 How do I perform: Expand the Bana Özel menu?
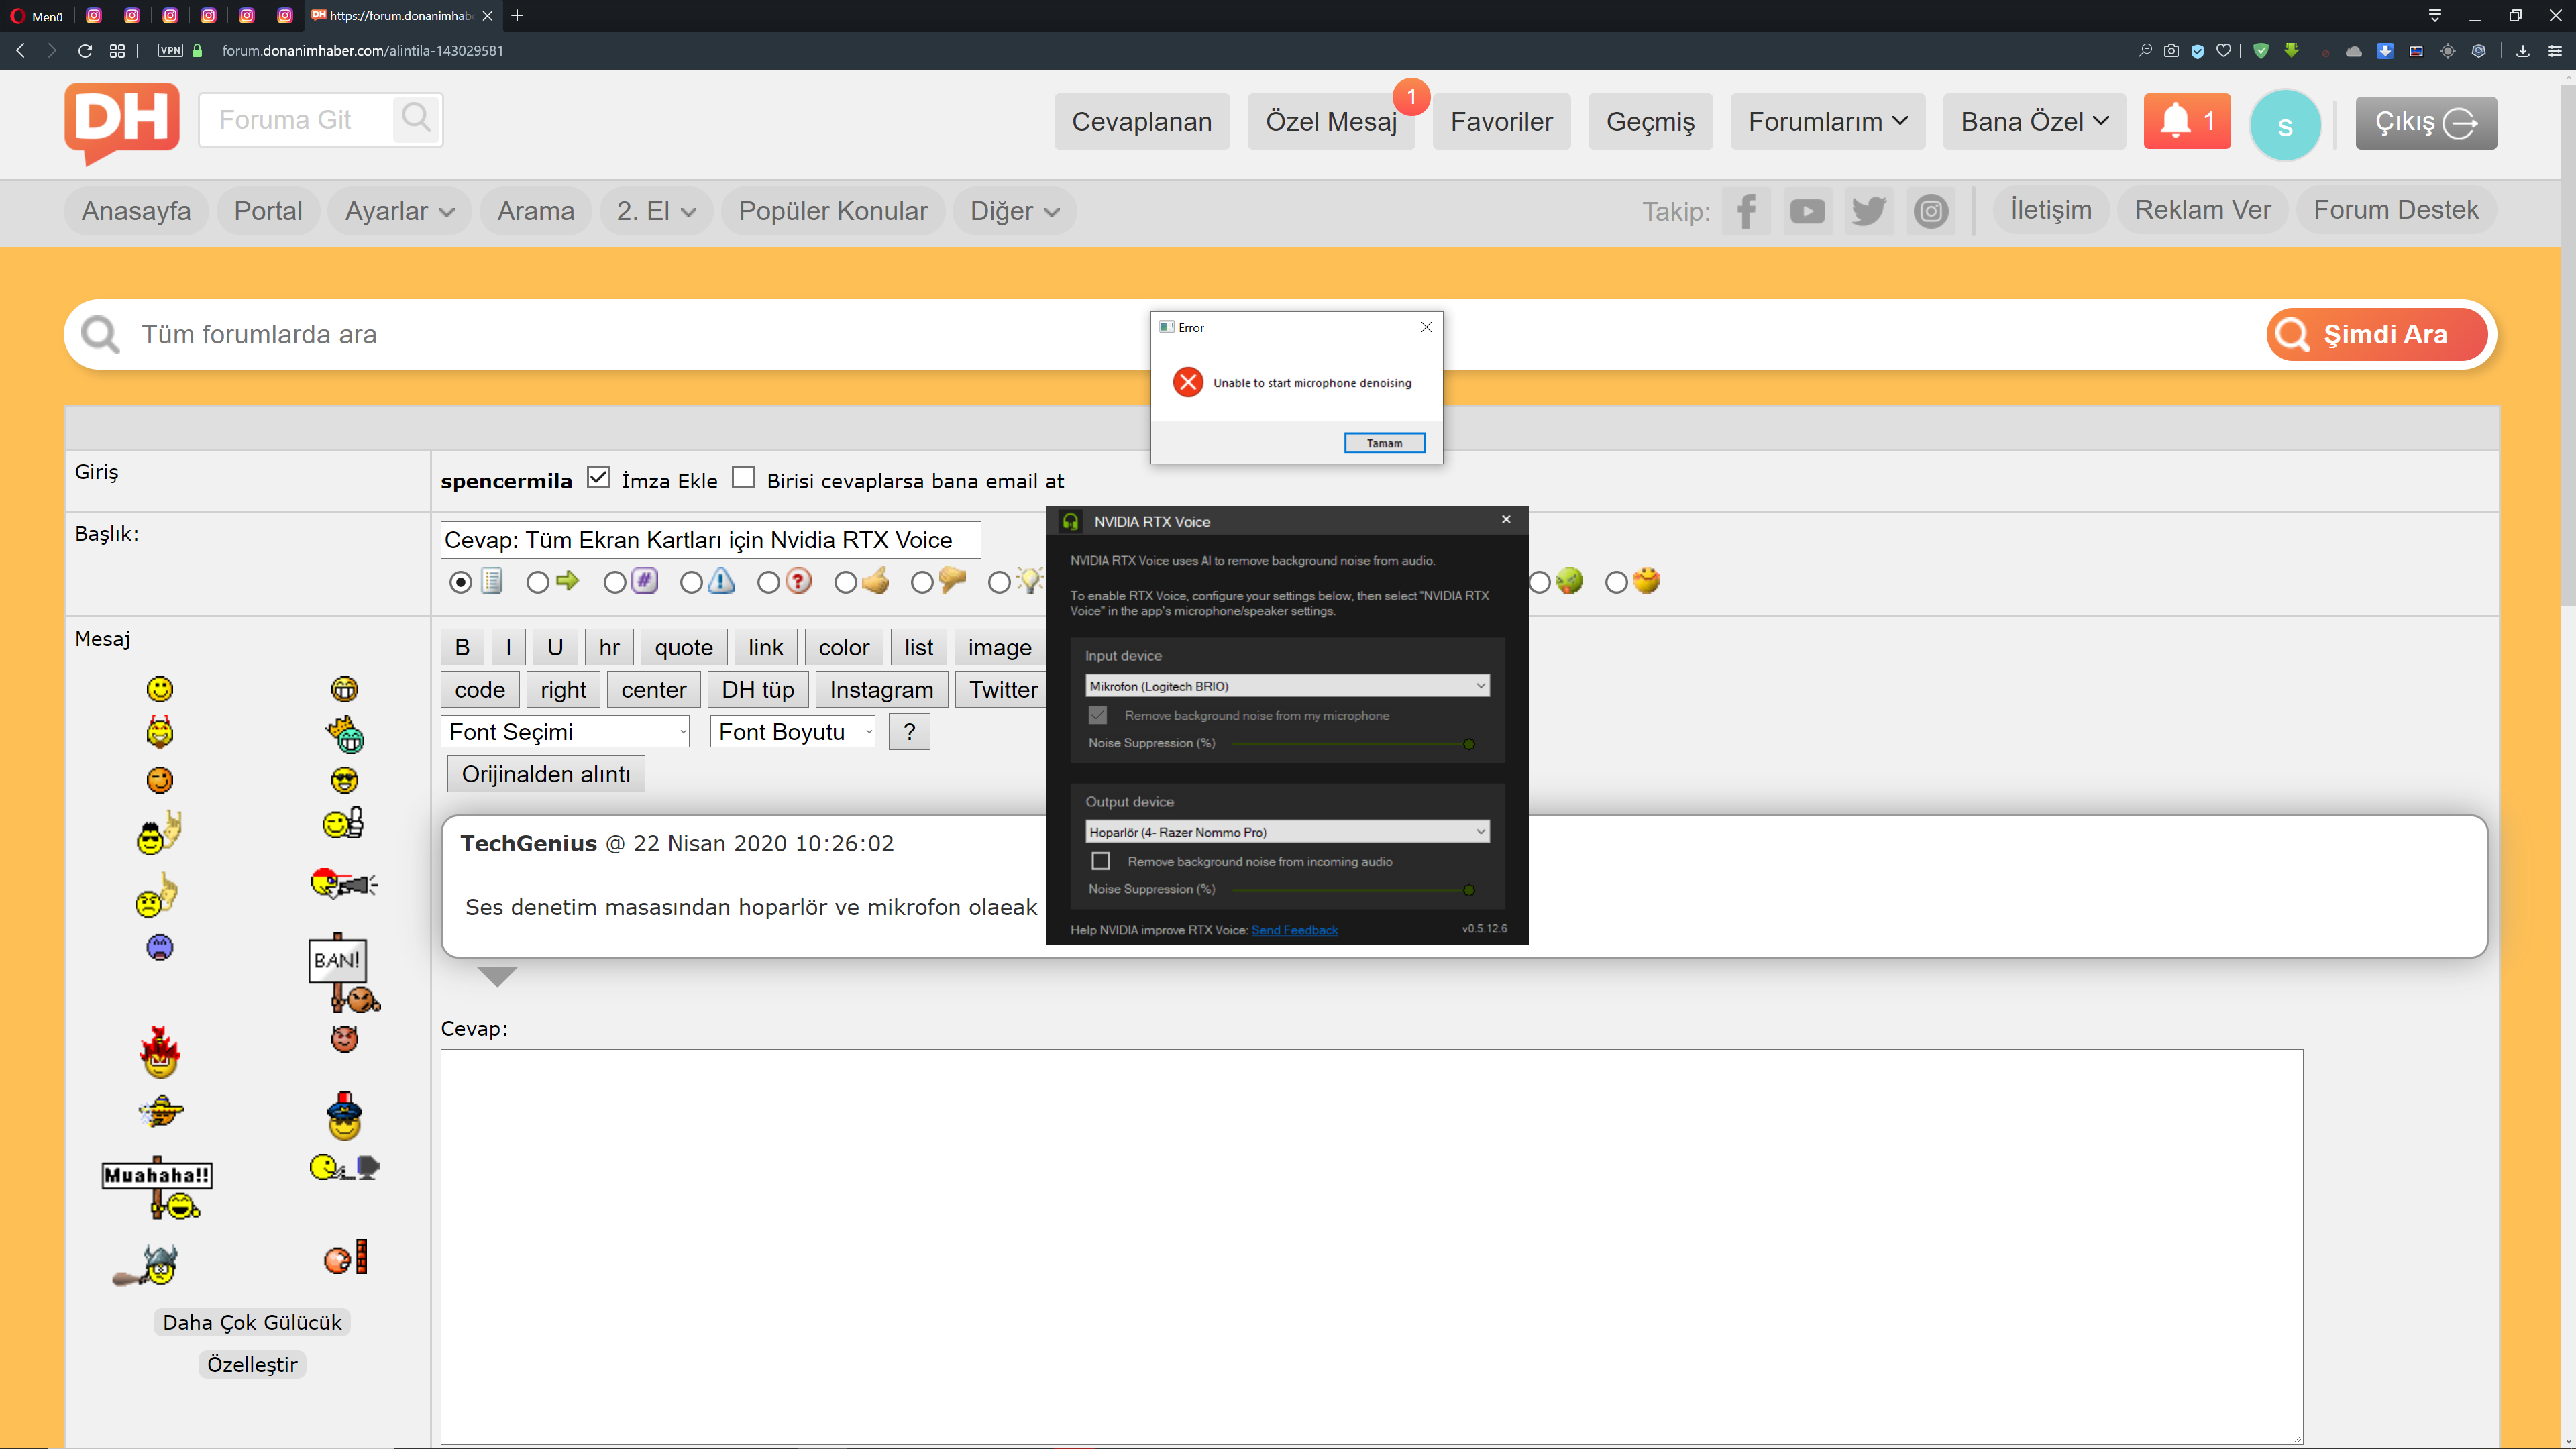[x=2034, y=122]
